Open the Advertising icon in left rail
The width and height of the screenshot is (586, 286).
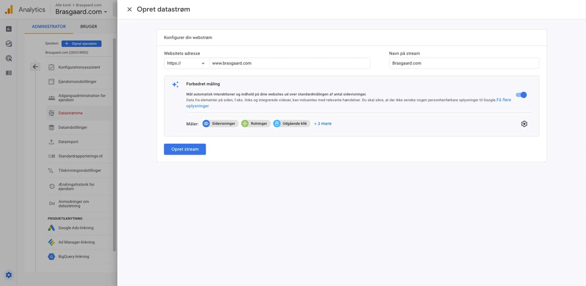9,58
